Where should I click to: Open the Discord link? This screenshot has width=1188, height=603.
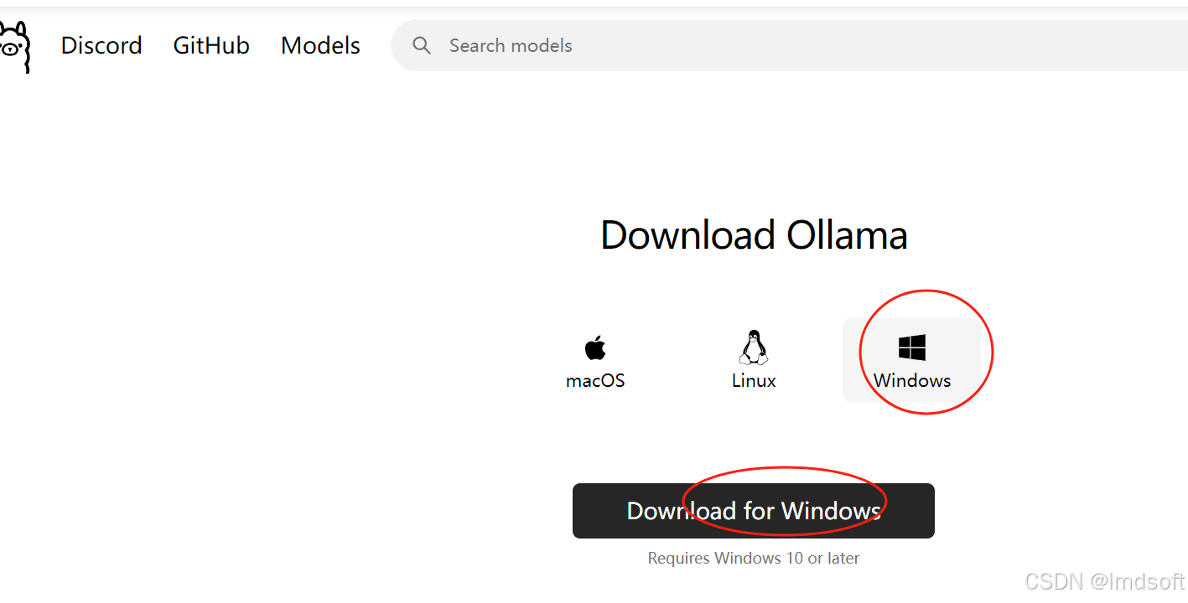pos(101,45)
